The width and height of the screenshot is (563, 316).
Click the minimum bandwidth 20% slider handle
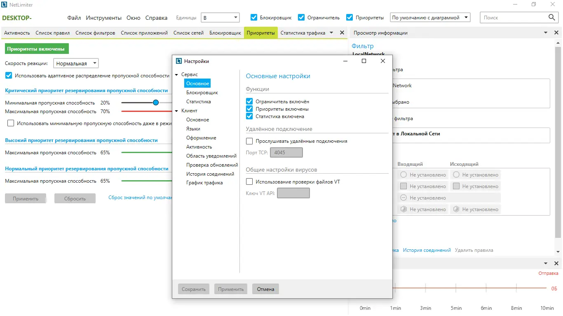156,102
